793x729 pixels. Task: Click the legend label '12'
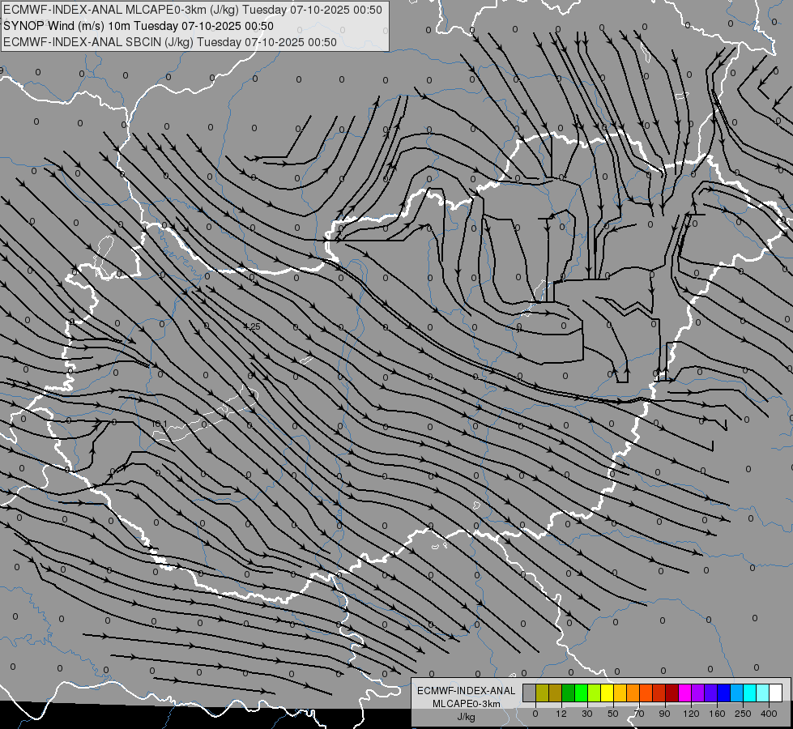pos(561,714)
